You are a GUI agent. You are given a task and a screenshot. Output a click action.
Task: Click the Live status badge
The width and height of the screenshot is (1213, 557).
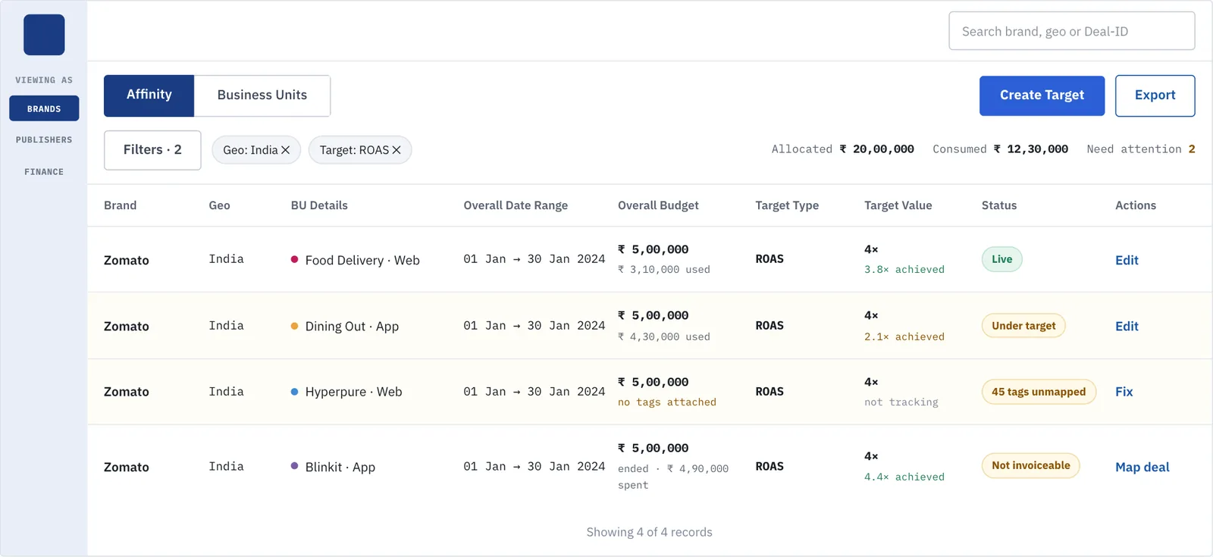click(x=1001, y=259)
